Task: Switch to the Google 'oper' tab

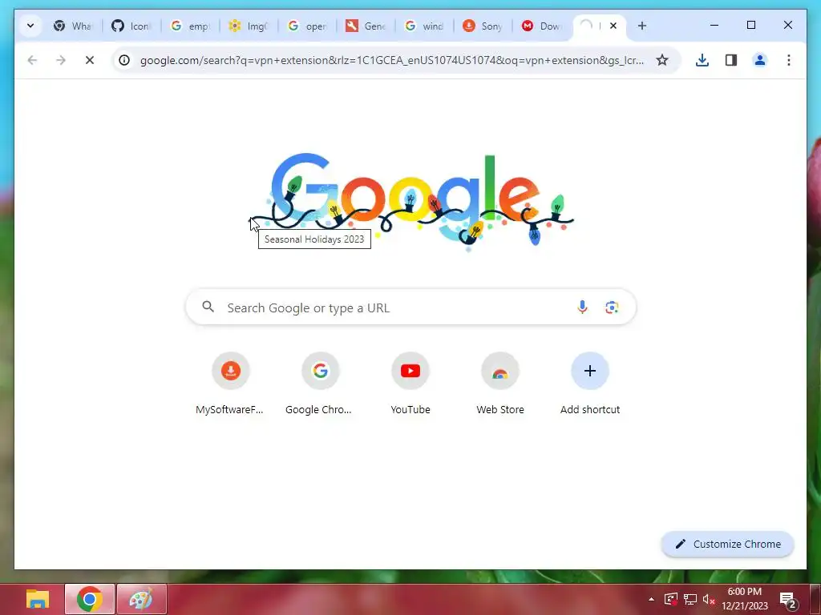Action: (307, 26)
